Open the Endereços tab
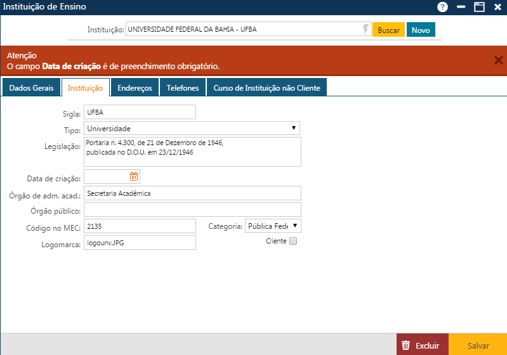 pyautogui.click(x=135, y=88)
